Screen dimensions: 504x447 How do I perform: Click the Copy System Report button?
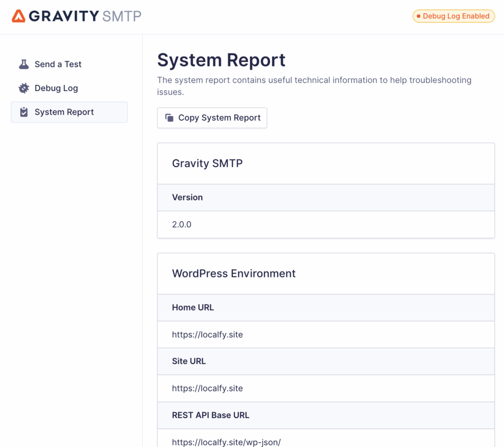[212, 118]
